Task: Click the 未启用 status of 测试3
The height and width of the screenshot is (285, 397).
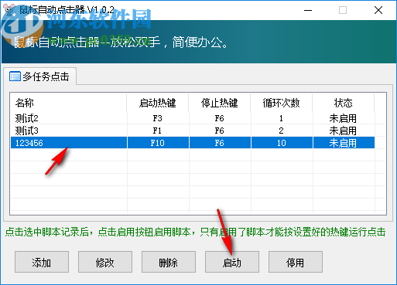Action: (343, 131)
